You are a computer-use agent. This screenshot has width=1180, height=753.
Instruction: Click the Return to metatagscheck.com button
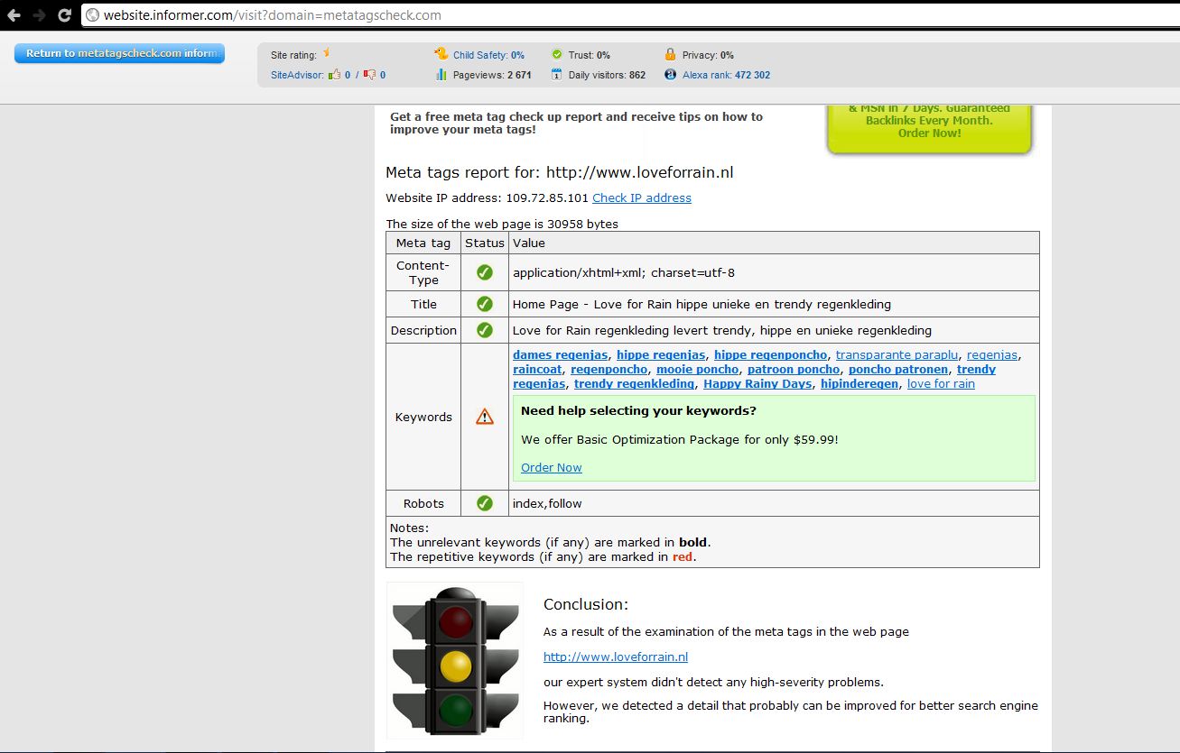(x=119, y=53)
